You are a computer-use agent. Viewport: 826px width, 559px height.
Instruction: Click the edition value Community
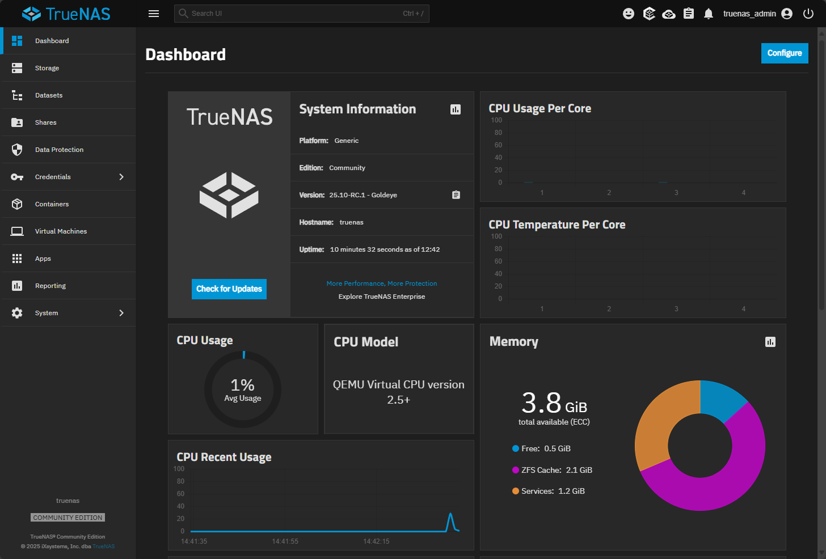tap(347, 168)
